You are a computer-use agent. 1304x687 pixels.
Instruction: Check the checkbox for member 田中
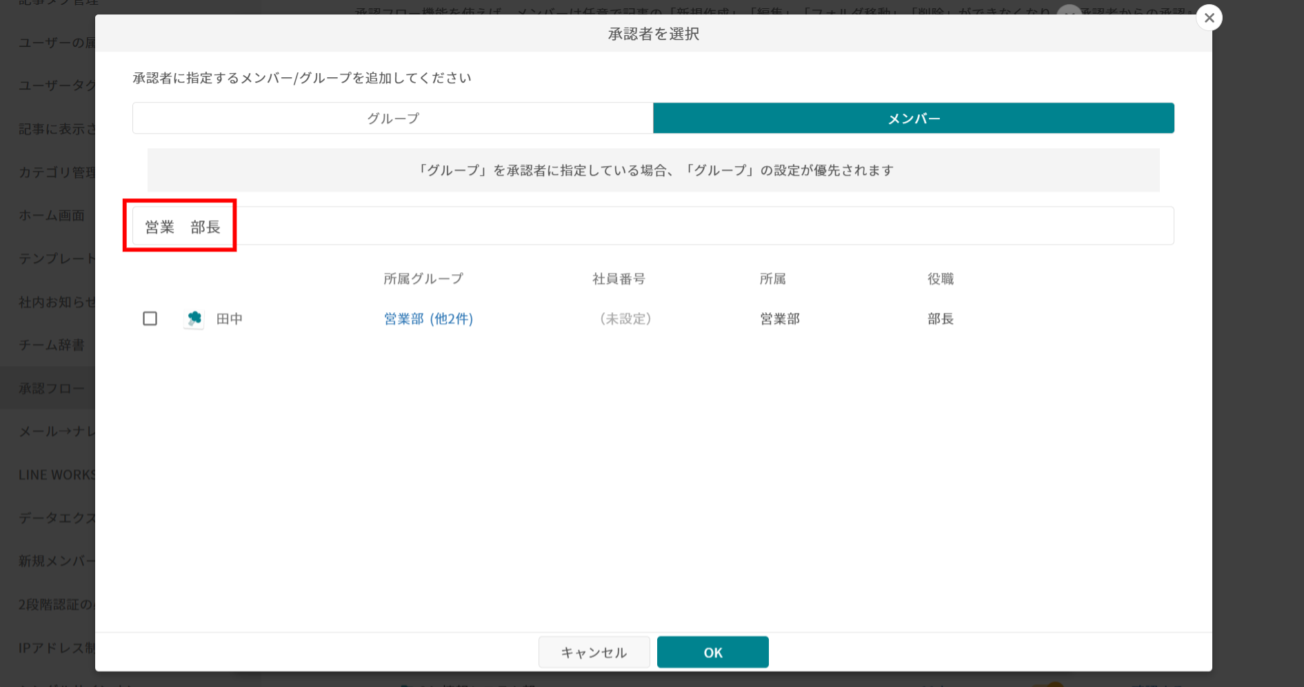tap(150, 318)
